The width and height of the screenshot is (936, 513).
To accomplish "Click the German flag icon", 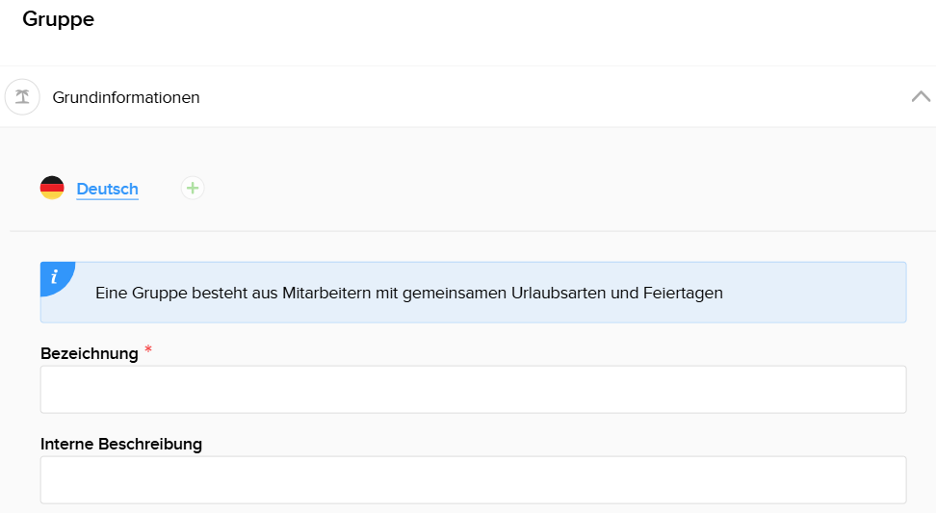I will click(52, 189).
